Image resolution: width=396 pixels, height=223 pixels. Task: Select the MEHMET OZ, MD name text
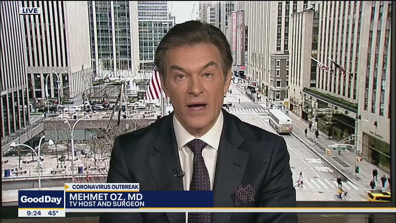(x=107, y=196)
